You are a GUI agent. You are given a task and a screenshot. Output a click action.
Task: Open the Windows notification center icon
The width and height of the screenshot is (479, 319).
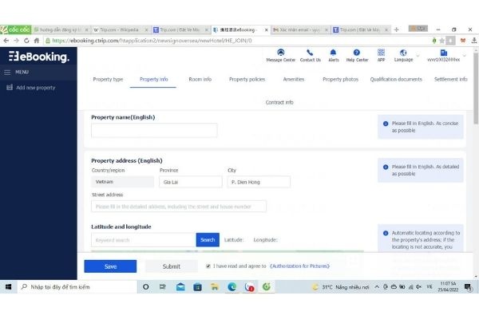click(467, 287)
